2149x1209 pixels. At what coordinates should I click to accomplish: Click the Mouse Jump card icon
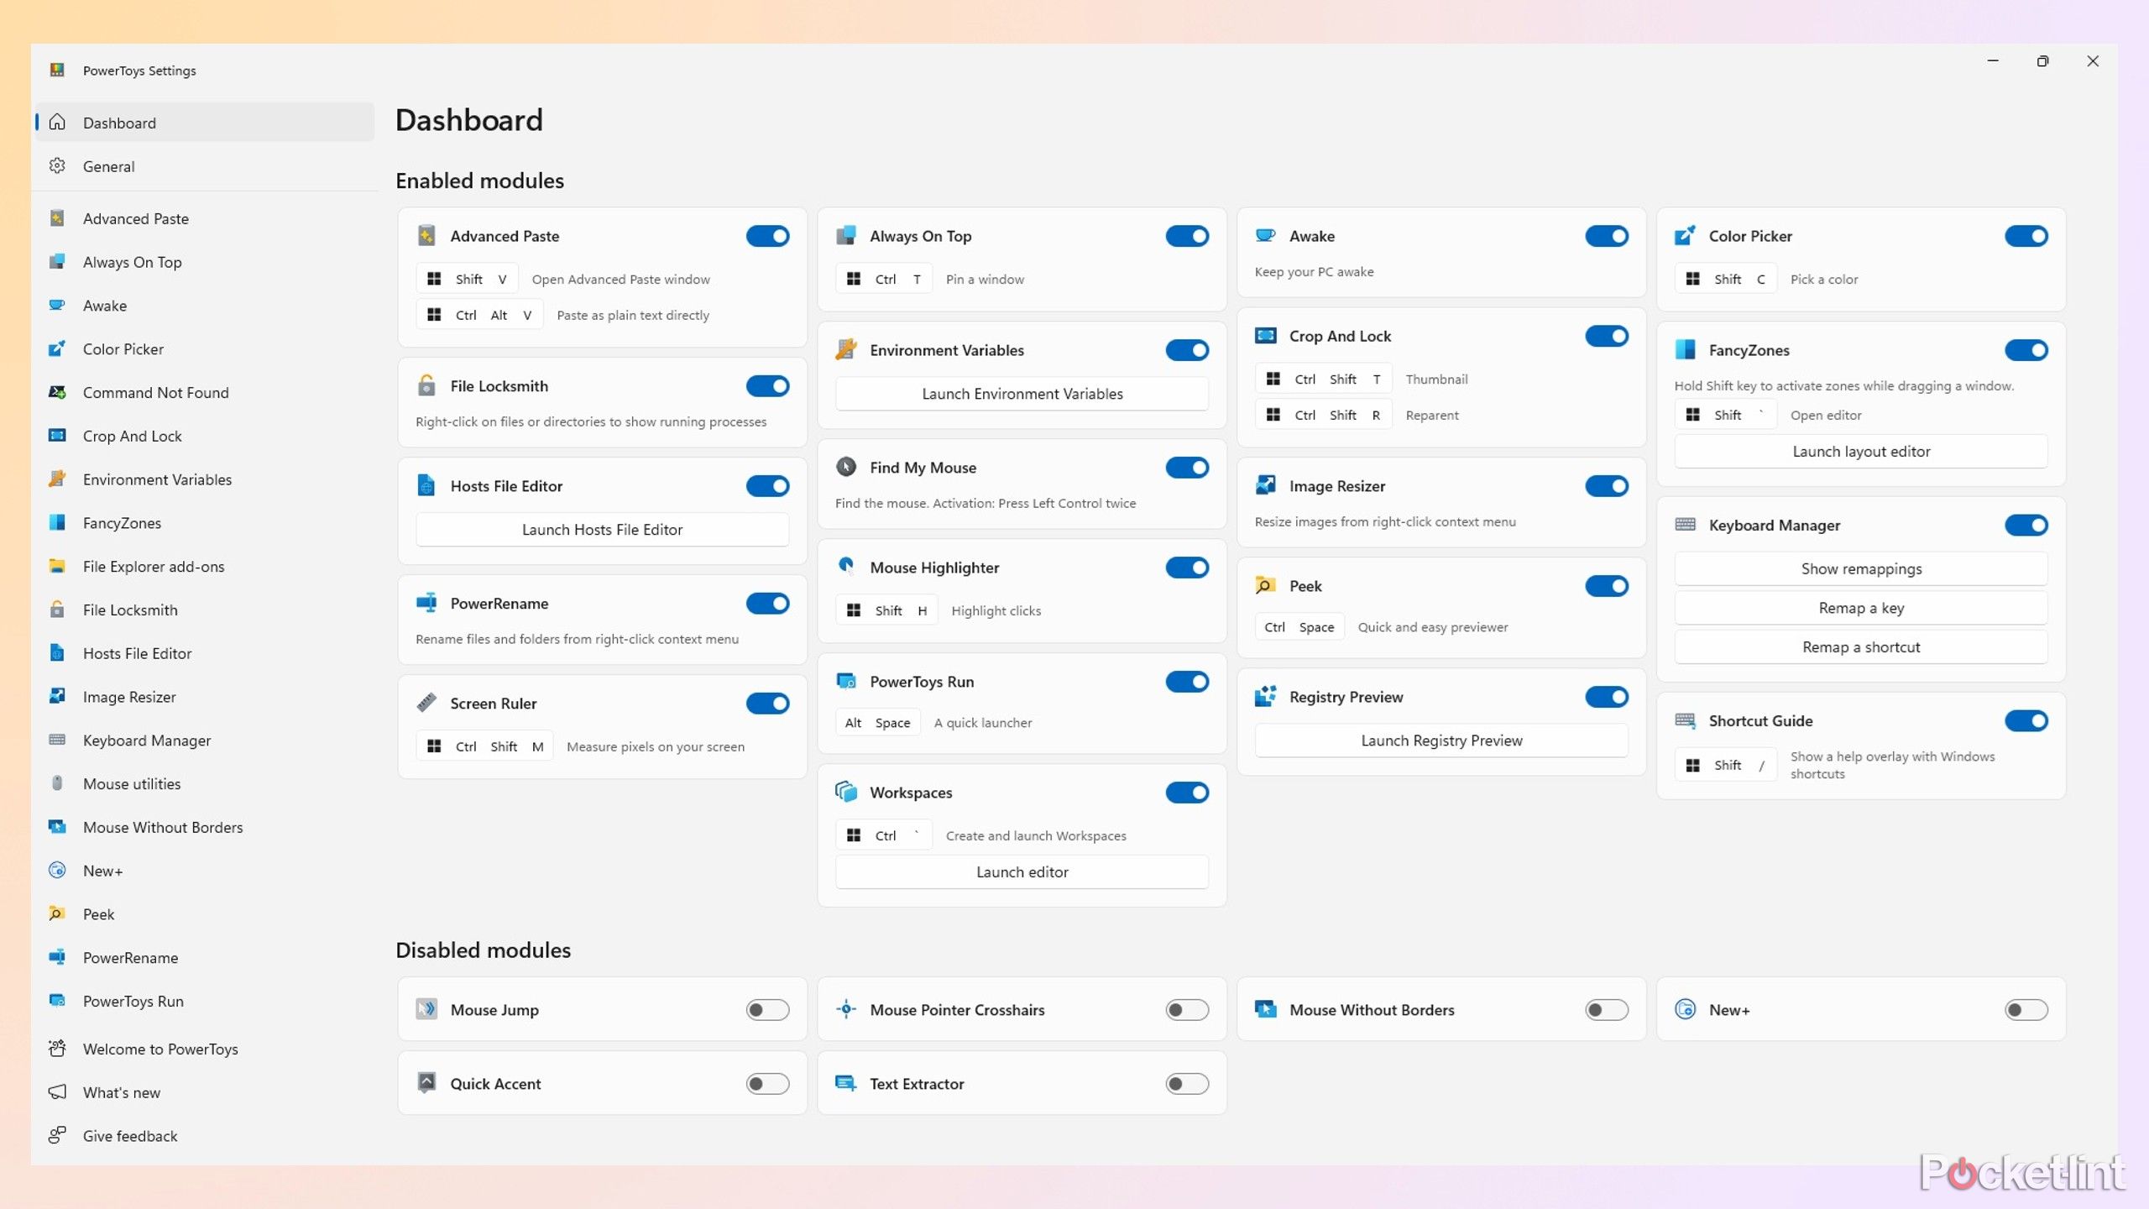point(426,1010)
